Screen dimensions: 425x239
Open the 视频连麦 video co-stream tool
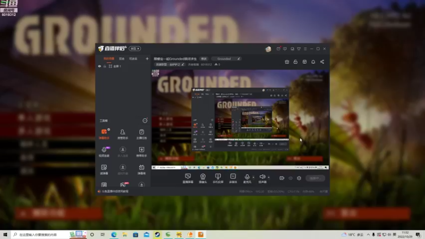pos(104,152)
